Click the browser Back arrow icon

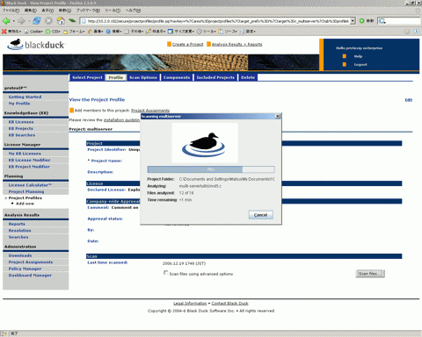(6, 21)
